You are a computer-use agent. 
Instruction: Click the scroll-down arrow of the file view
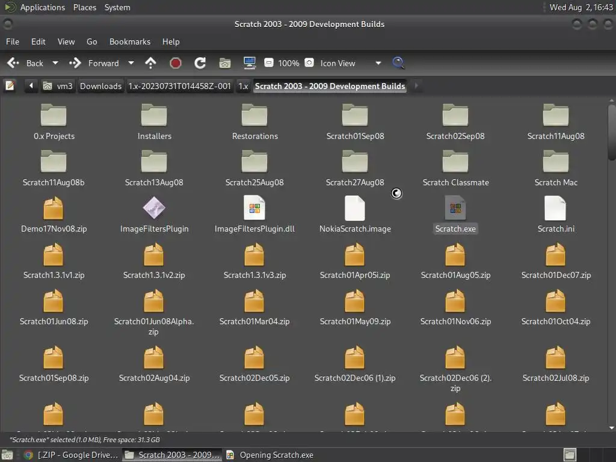point(611,428)
